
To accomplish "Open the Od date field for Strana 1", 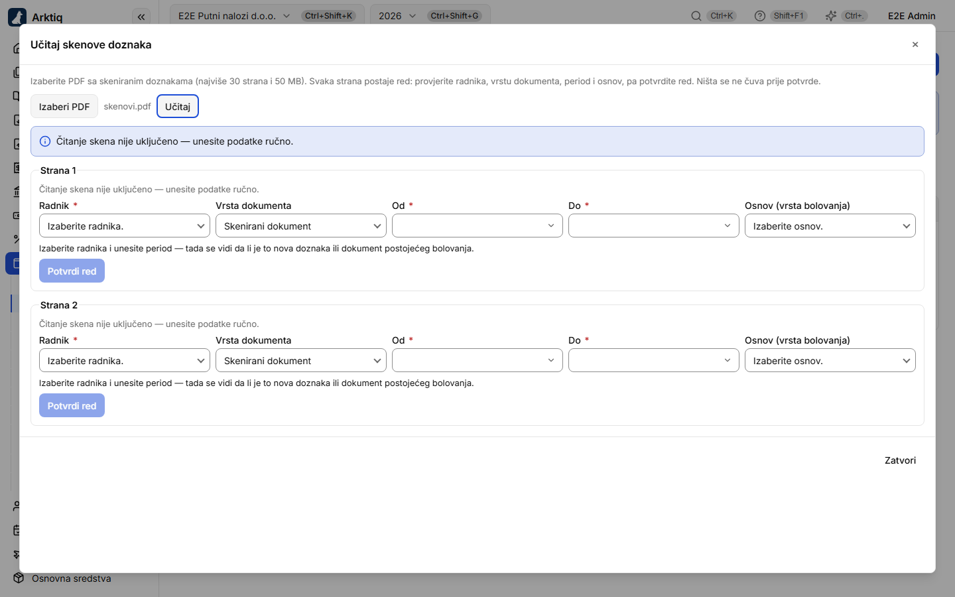I will pos(477,226).
